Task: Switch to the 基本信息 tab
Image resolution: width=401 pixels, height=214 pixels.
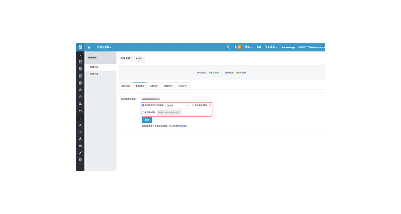Action: coord(126,86)
